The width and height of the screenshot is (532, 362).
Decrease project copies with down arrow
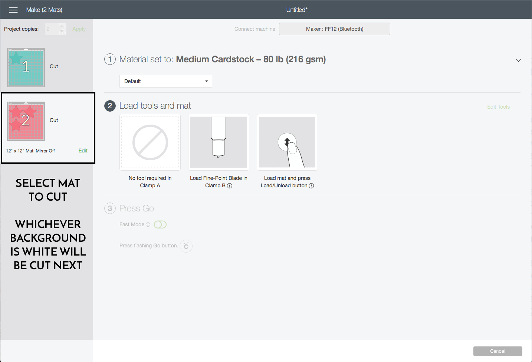tap(62, 32)
